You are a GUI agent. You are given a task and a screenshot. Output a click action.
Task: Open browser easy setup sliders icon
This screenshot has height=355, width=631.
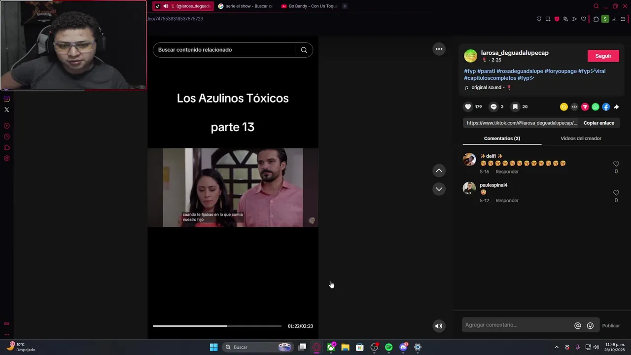[x=623, y=19]
